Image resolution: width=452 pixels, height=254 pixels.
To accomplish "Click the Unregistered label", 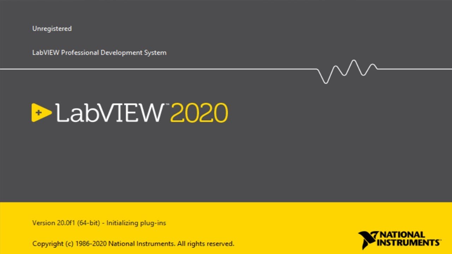I will (x=52, y=29).
